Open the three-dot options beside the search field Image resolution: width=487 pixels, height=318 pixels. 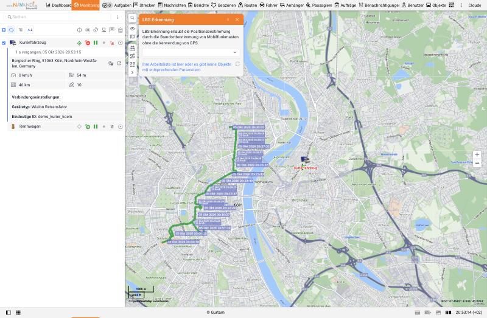tap(117, 17)
